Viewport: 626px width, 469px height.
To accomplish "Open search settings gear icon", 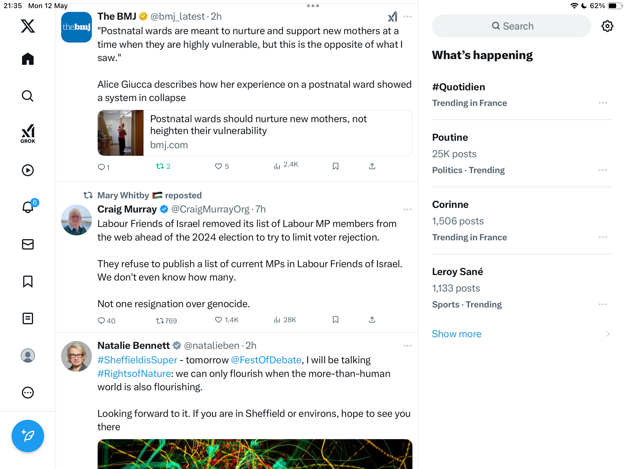I will (x=607, y=26).
